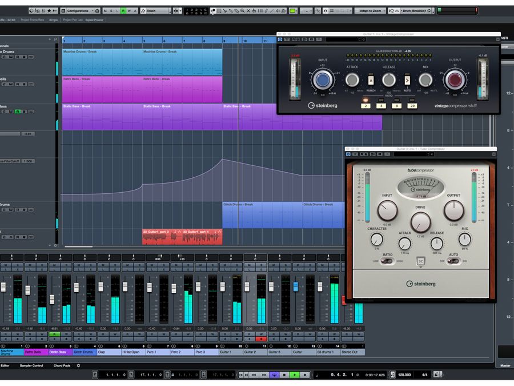The image size is (514, 386).
Task: Toggle the global Read automation button in toolbar
Action: click(123, 11)
